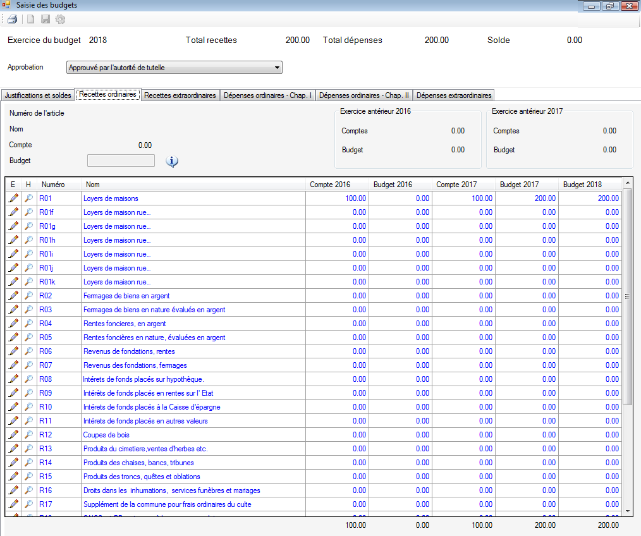Image resolution: width=641 pixels, height=536 pixels.
Task: Click the magnifier icon for row R13
Action: pos(28,449)
